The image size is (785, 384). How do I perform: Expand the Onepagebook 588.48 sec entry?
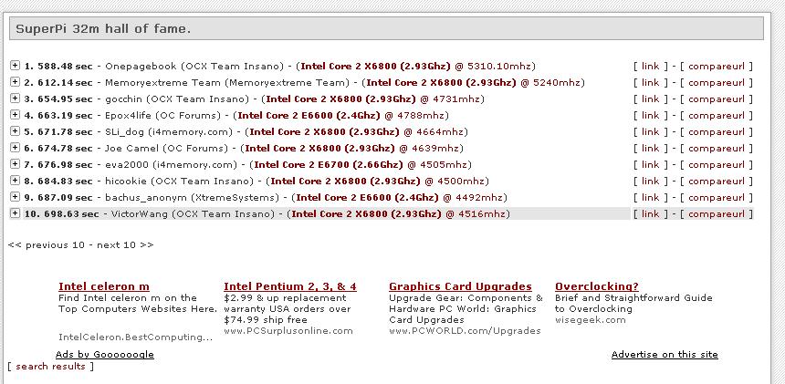(15, 66)
